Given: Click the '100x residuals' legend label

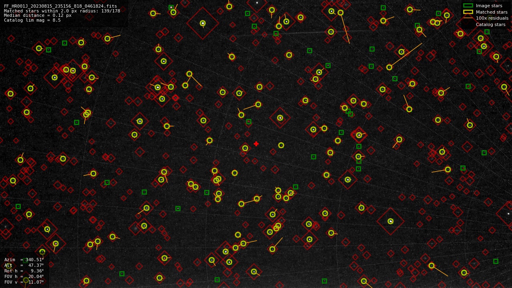Looking at the screenshot, I should (492, 18).
